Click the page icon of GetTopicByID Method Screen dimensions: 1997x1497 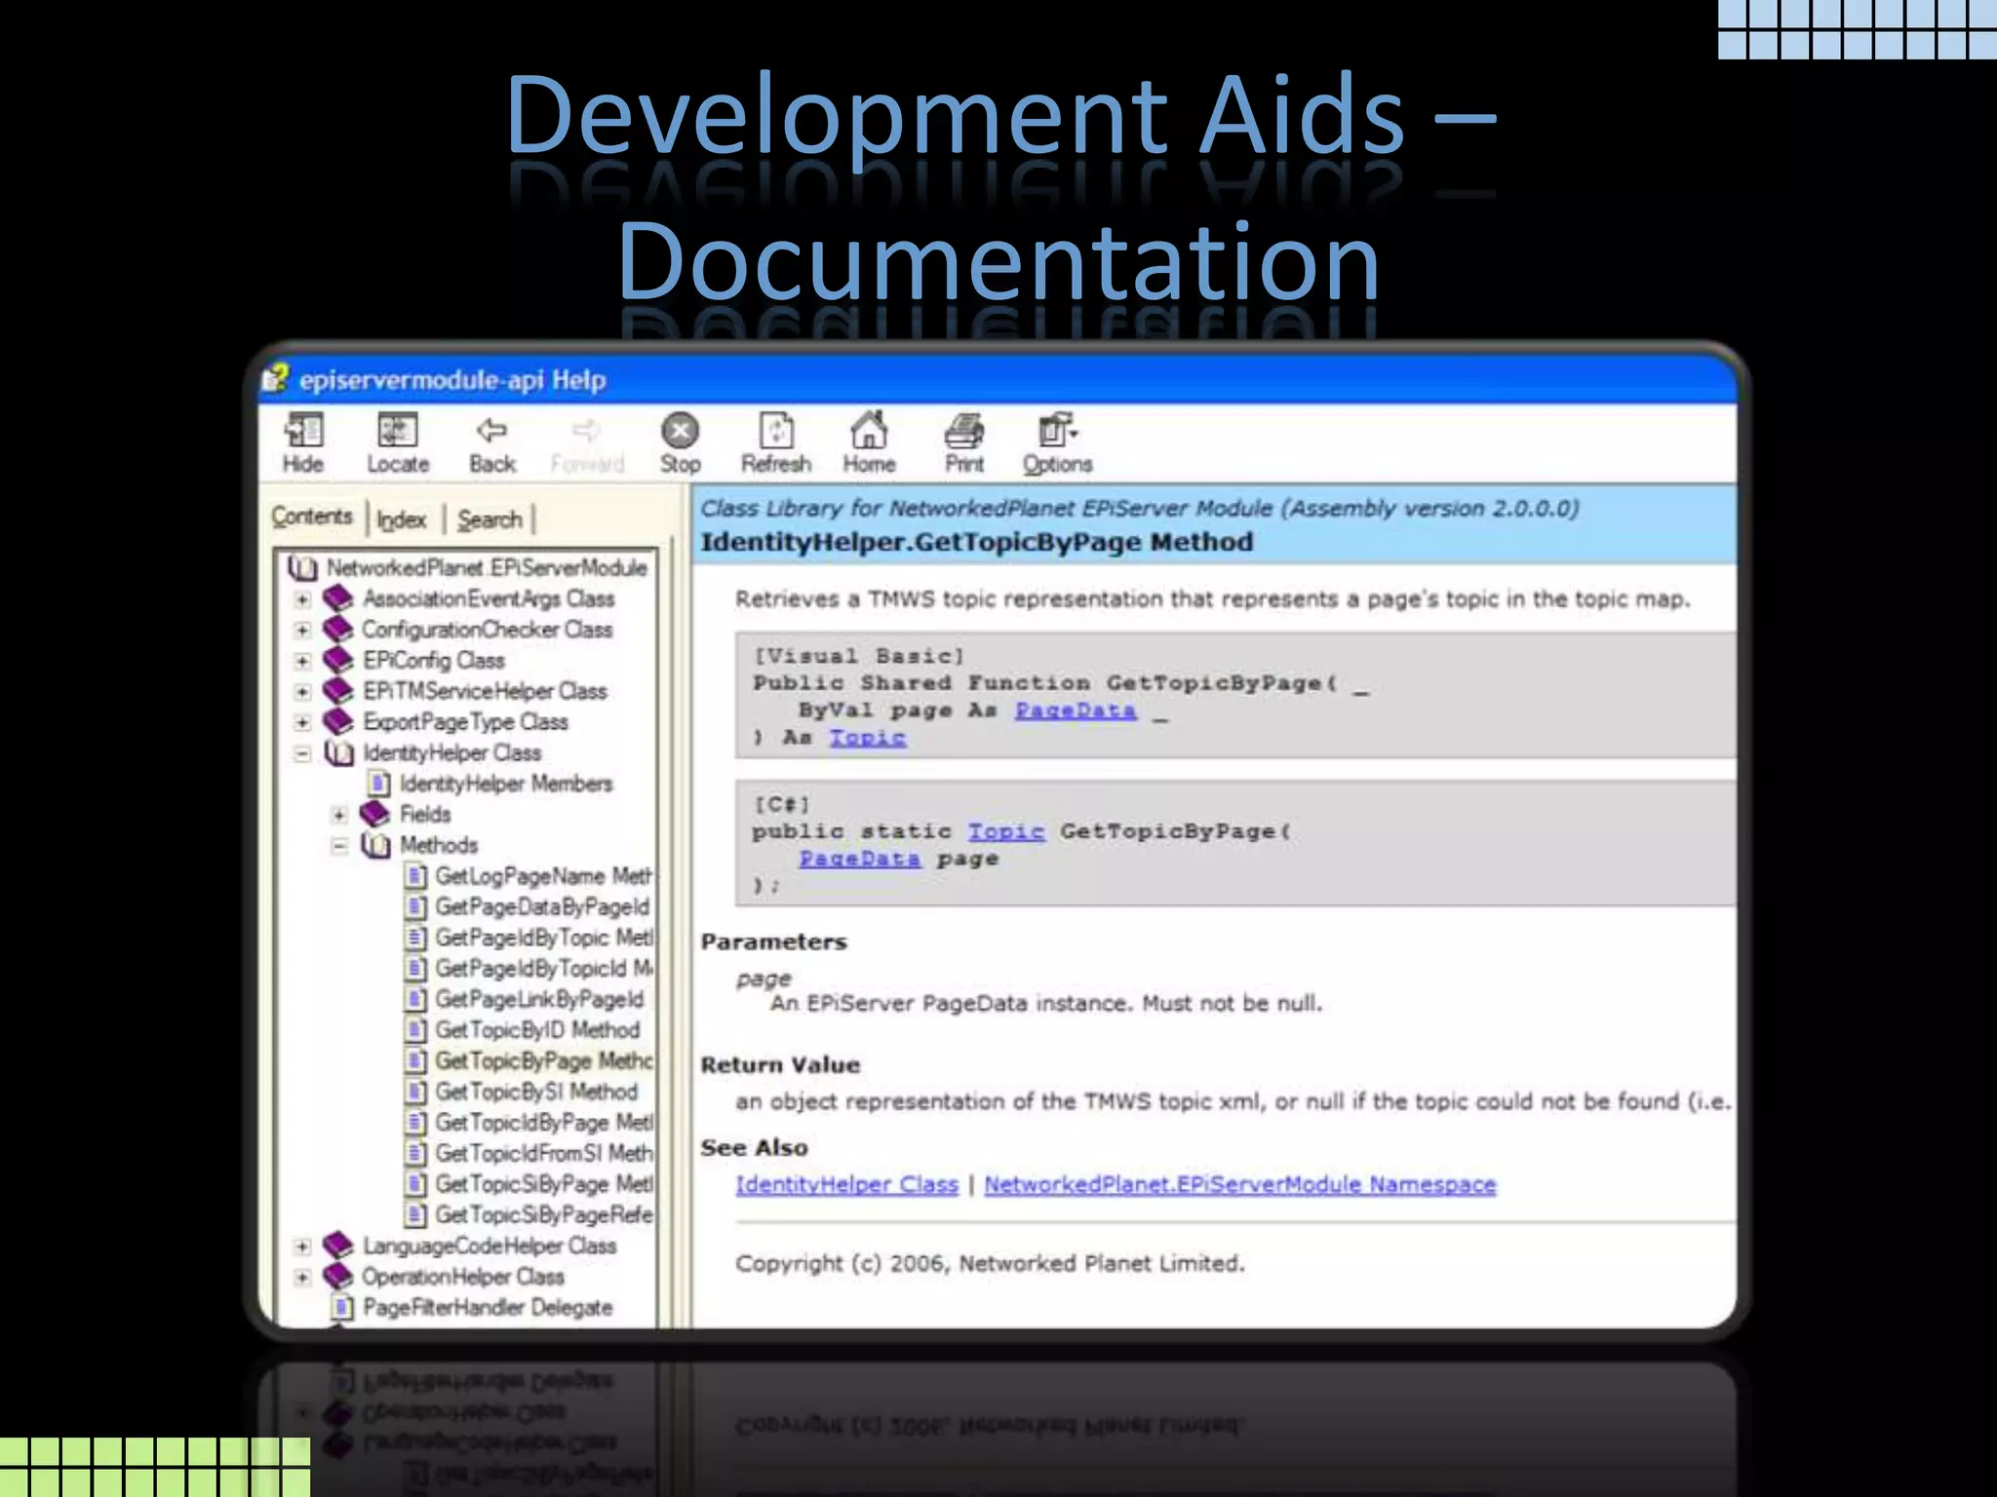tap(416, 1029)
